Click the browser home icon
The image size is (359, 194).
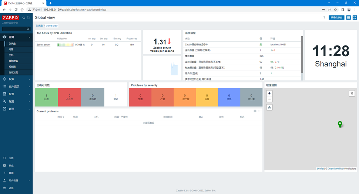click(x=22, y=10)
